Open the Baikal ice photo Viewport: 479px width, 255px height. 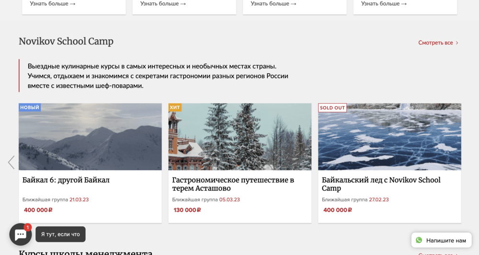pos(389,137)
